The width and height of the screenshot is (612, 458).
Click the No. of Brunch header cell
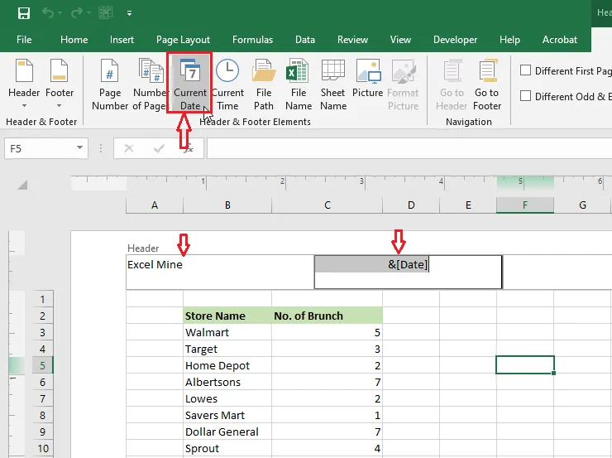(327, 316)
